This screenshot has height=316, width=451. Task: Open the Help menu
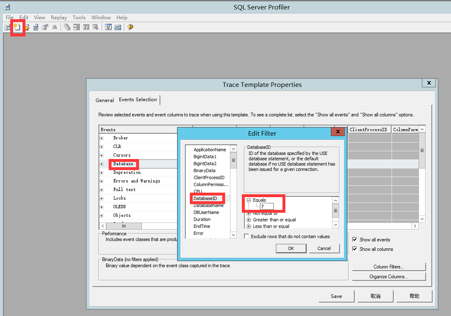click(x=122, y=18)
